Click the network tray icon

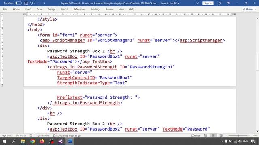click(x=236, y=141)
